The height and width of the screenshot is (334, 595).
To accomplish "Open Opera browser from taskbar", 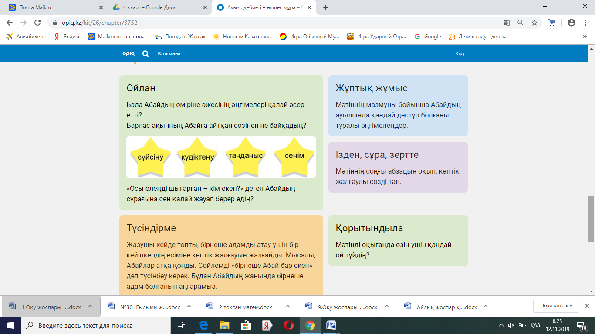I will click(288, 325).
